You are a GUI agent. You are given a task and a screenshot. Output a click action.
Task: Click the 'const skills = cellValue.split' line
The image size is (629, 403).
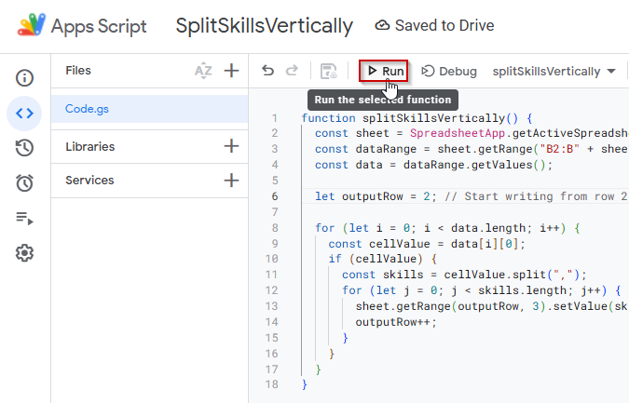pyautogui.click(x=464, y=275)
